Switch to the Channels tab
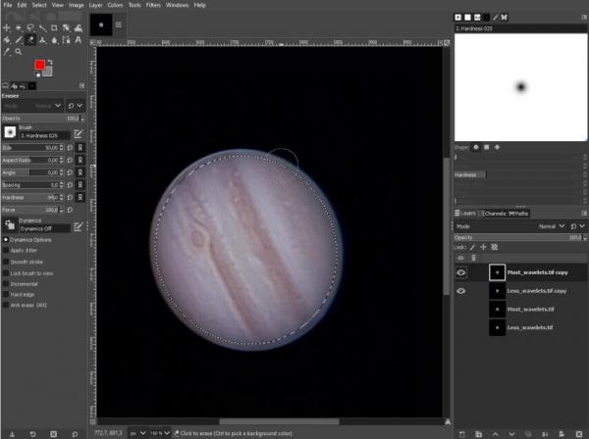589x439 pixels. [x=492, y=214]
